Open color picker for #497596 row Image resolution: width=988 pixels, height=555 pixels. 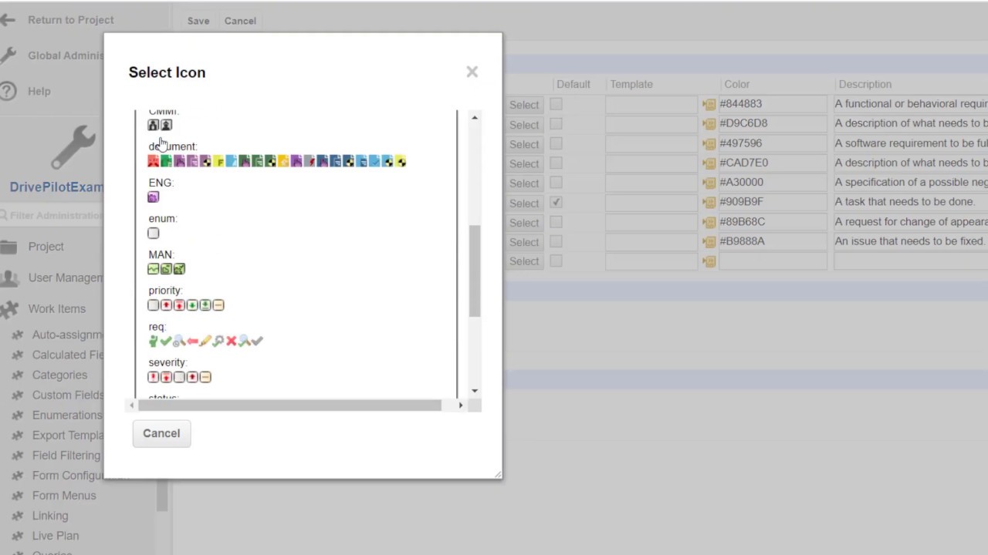click(x=709, y=143)
